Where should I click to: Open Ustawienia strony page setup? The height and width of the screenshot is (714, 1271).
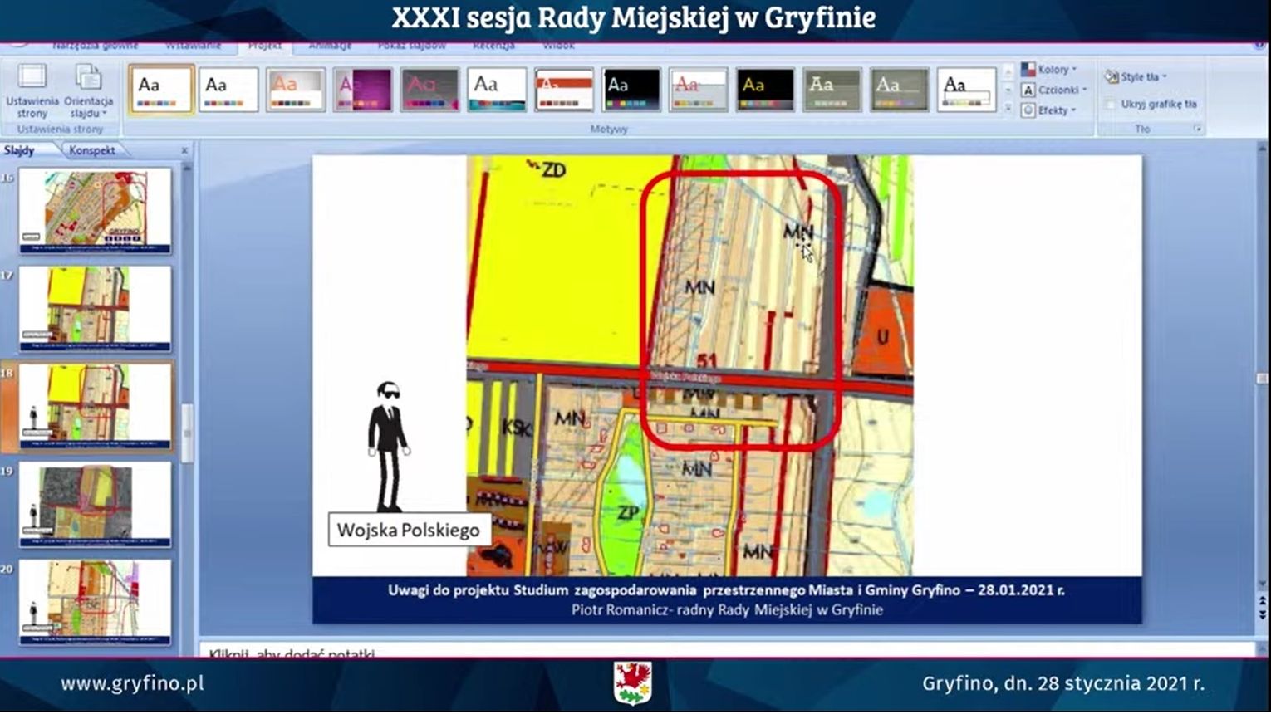click(x=32, y=90)
